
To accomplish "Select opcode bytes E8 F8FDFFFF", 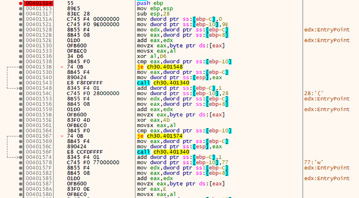I will tap(85, 83).
